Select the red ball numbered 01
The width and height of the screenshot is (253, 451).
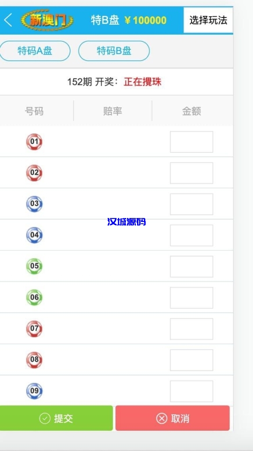(35, 142)
